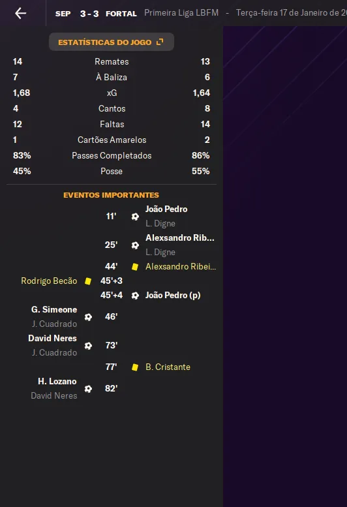The image size is (347, 507).
Task: Open scorer João Pedro at 11'
Action: (x=166, y=209)
